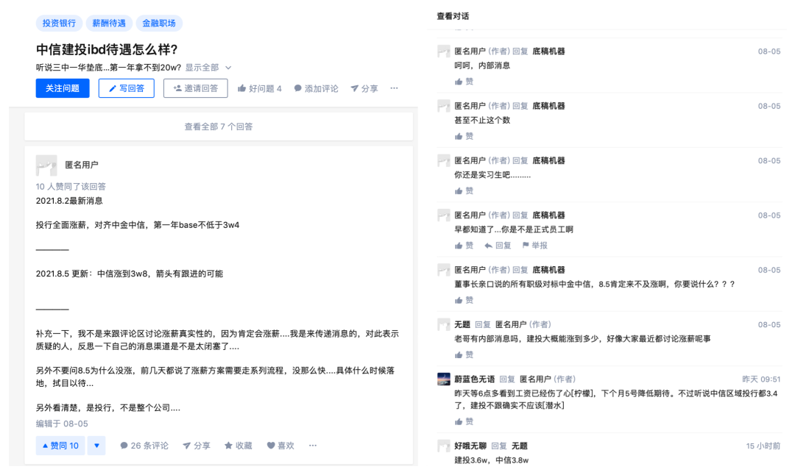Screen dimensions: 795x475
Task: Expand 显示全部 question description
Action: coord(208,68)
